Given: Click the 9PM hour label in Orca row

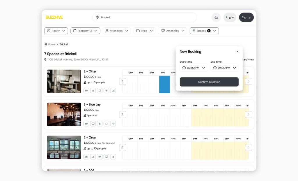Looking at the screenshot, I should point(227,139).
